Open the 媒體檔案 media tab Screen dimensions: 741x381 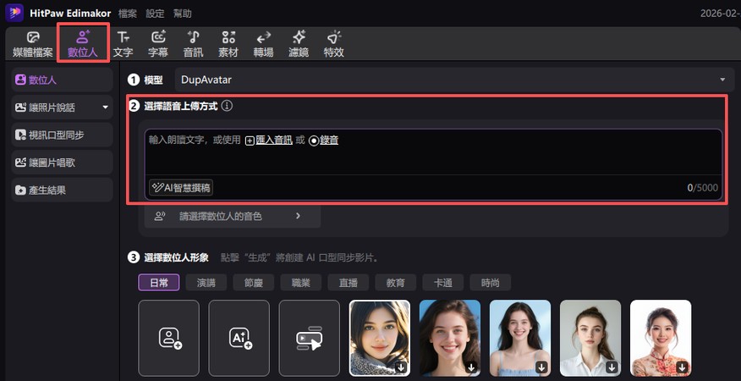tap(33, 45)
